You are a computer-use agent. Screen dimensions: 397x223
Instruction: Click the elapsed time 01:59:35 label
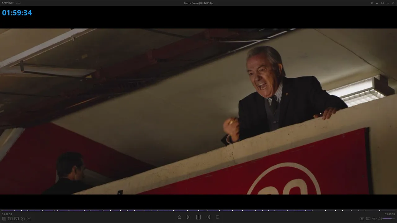pos(7,214)
